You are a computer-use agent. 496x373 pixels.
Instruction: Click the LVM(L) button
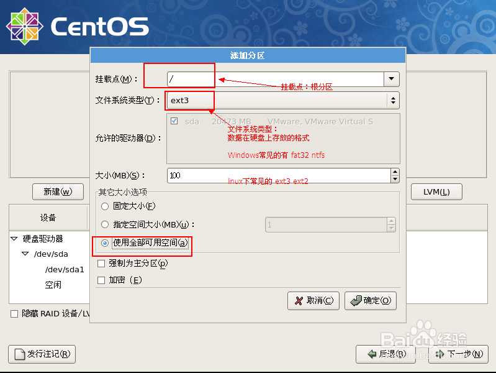[436, 191]
